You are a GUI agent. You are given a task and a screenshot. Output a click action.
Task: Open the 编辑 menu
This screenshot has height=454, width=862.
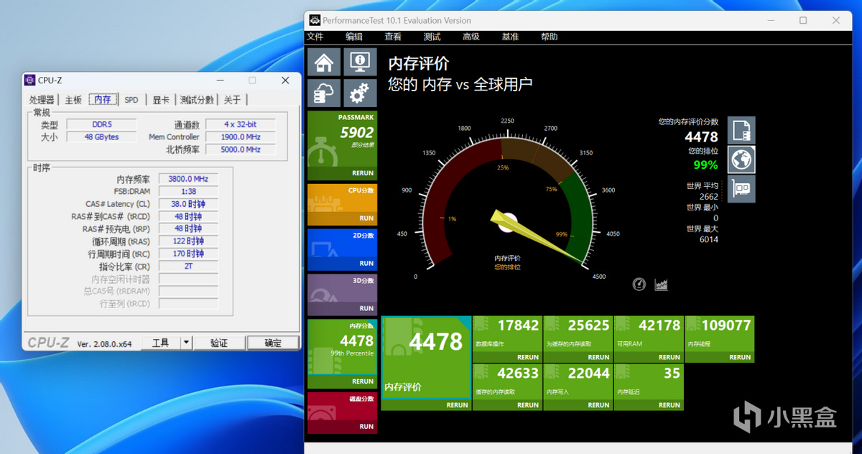pyautogui.click(x=354, y=37)
